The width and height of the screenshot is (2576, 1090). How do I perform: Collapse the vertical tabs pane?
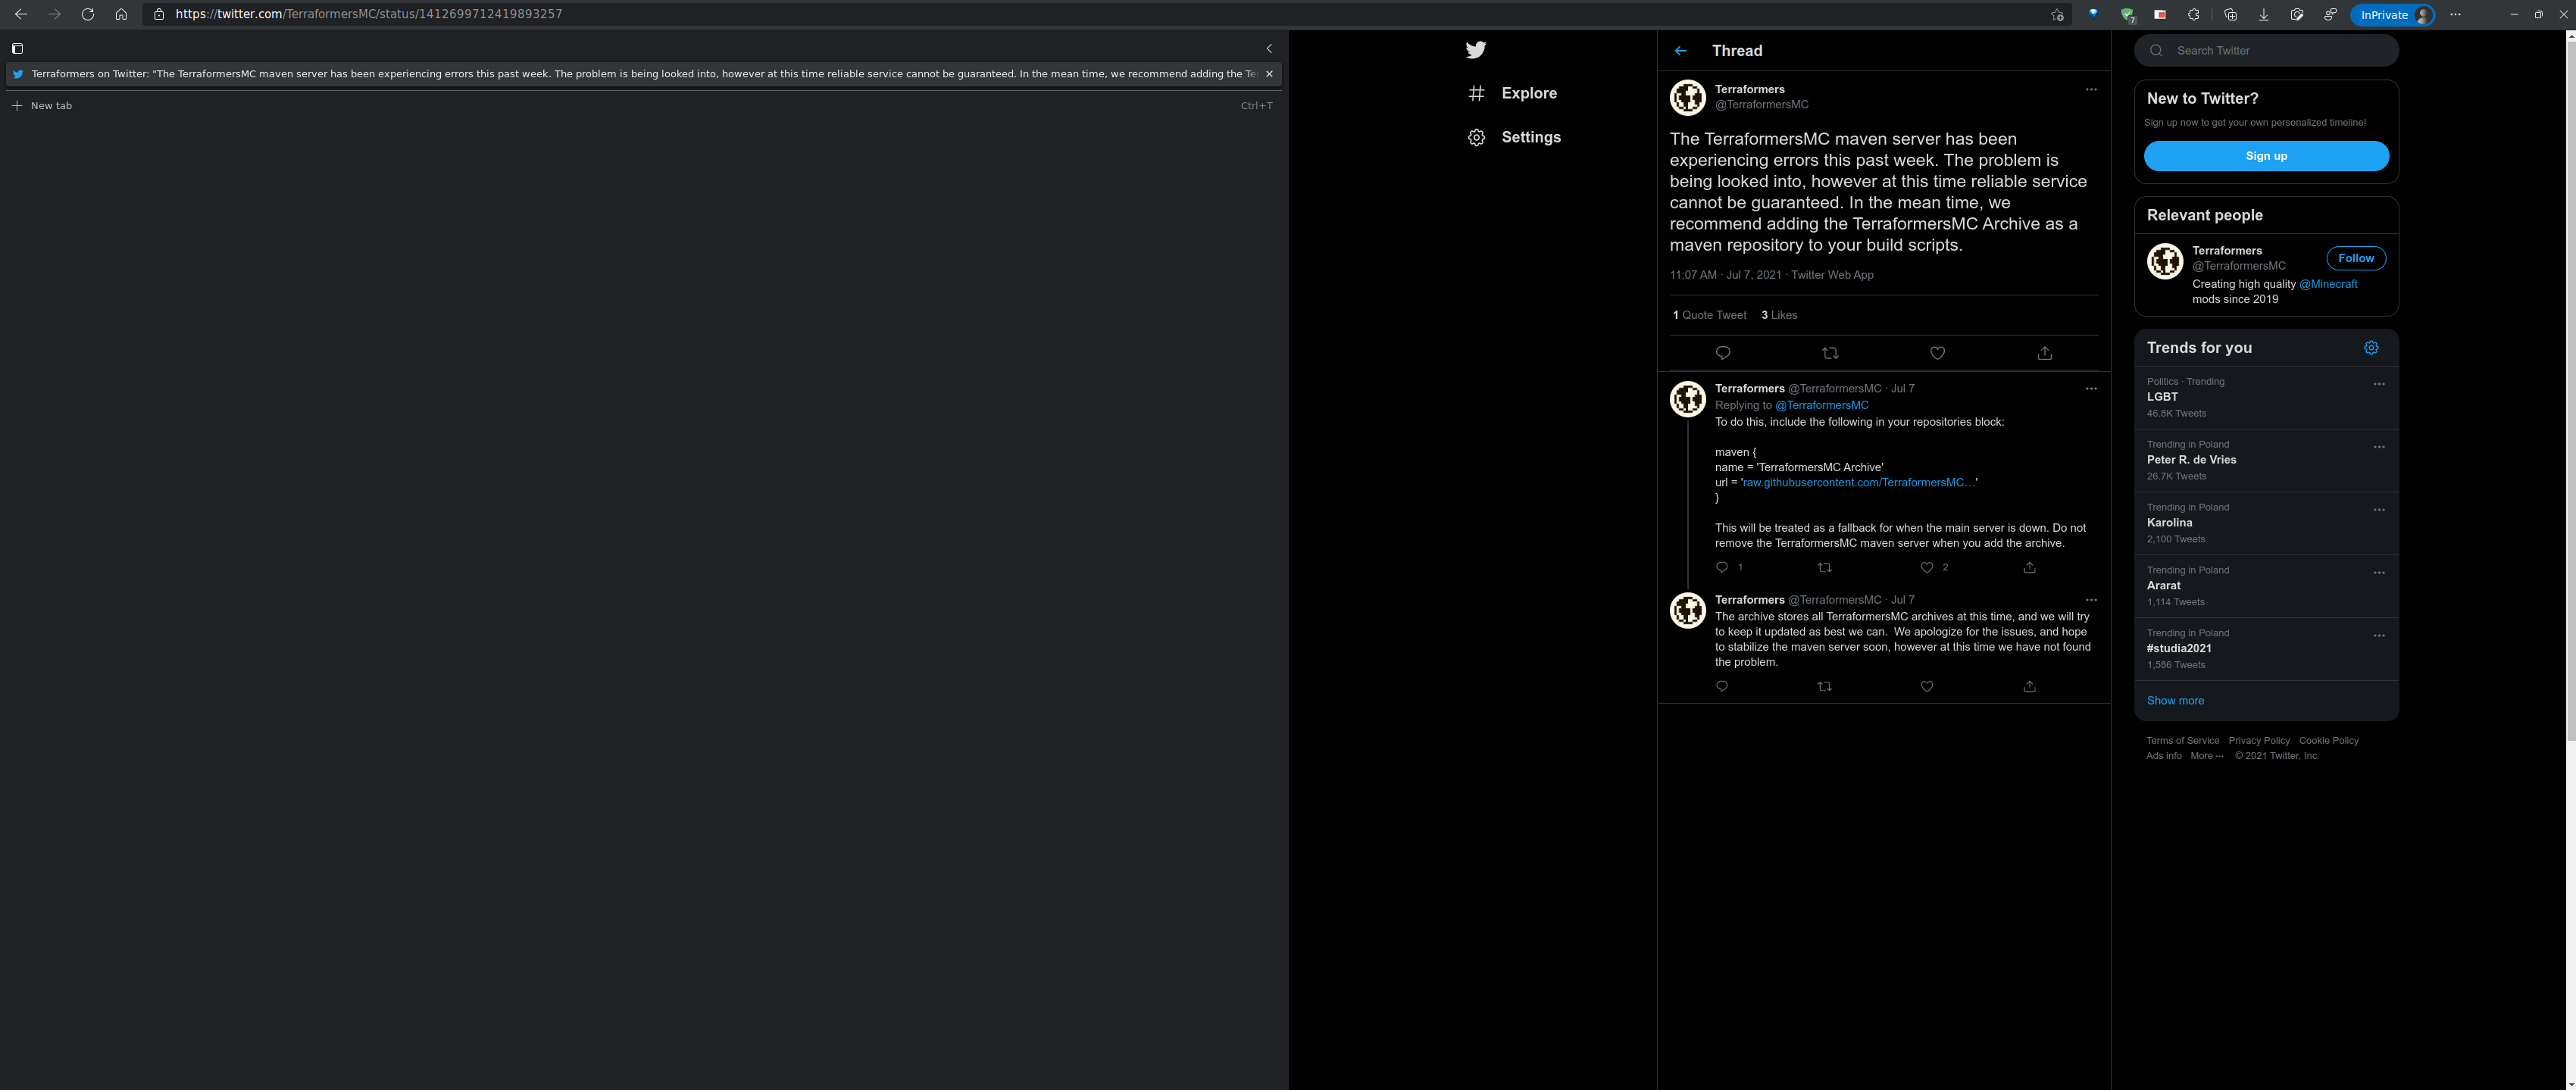click(x=1268, y=47)
